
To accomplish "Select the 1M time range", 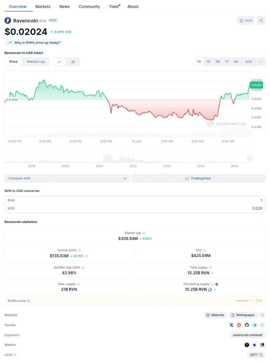I will click(217, 62).
